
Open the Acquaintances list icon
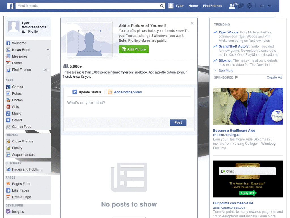(x=8, y=155)
